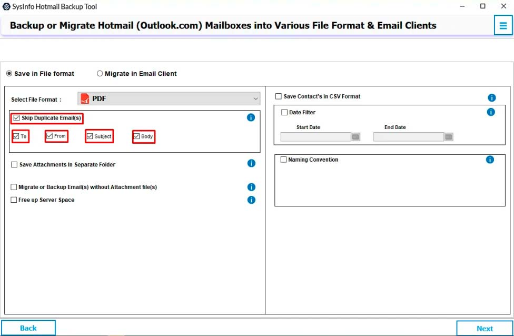Close the SysInfo Hotmail Backup Tool window

pos(503,6)
